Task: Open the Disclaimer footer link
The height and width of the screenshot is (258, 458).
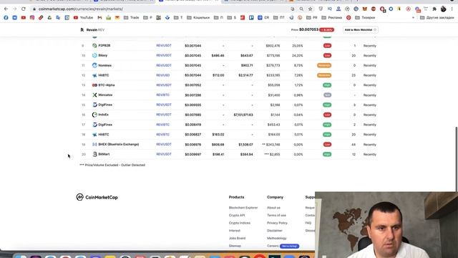Action: [275, 231]
